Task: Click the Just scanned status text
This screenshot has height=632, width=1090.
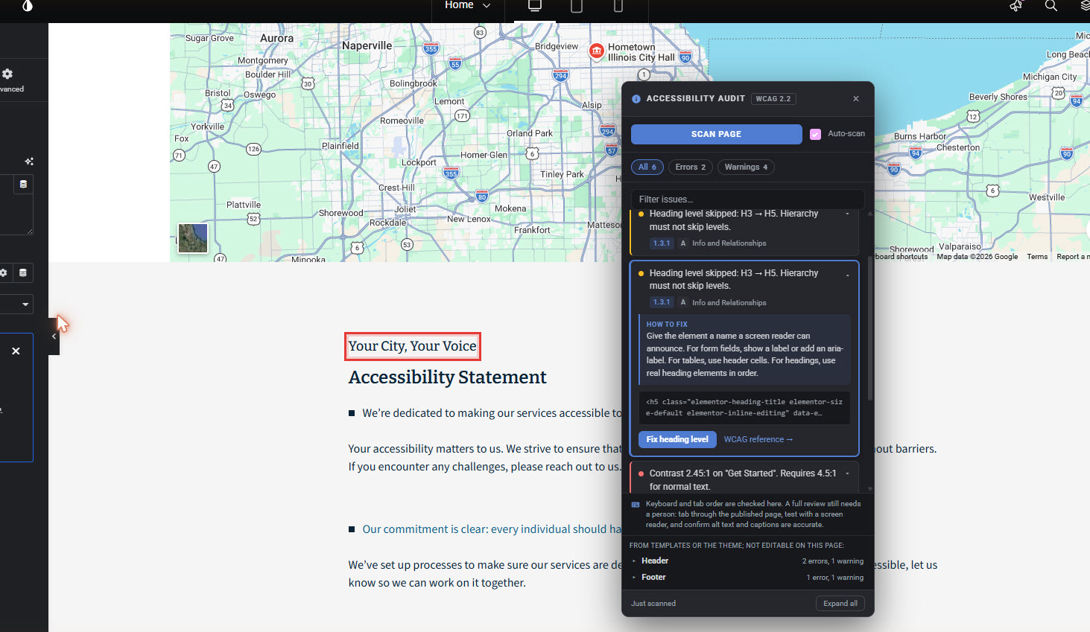Action: tap(653, 604)
